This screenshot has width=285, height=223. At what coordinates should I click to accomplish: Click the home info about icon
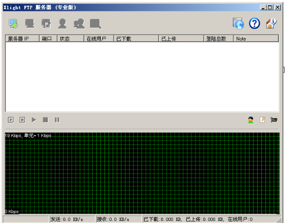coord(271,24)
